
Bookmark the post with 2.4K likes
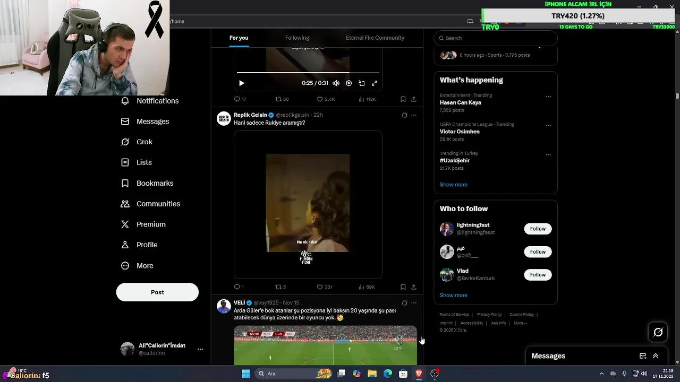[x=403, y=99]
